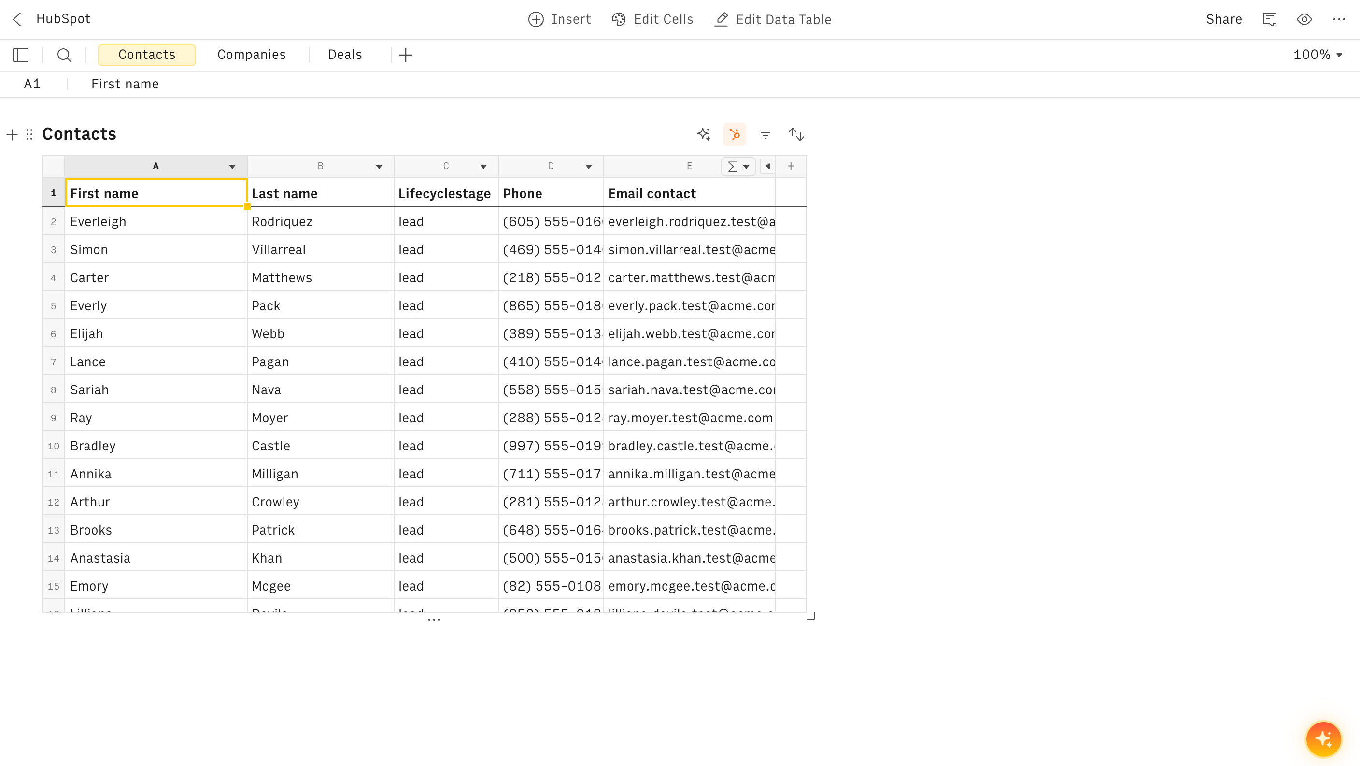Open the filter icon for Contacts table

(765, 134)
